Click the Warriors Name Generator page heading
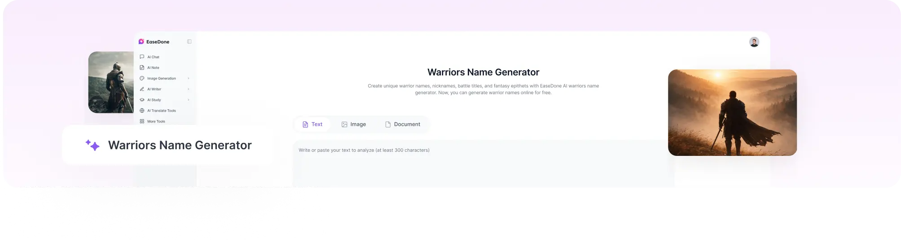Viewport: 901px width, 241px height. [483, 72]
